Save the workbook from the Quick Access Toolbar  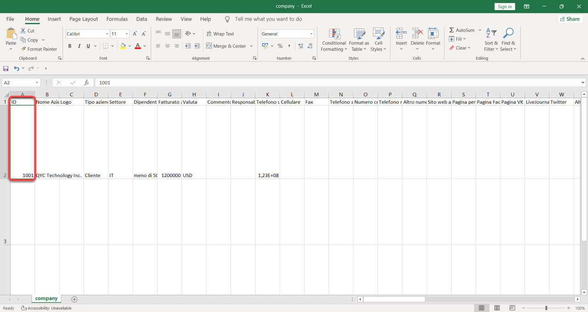[6, 68]
